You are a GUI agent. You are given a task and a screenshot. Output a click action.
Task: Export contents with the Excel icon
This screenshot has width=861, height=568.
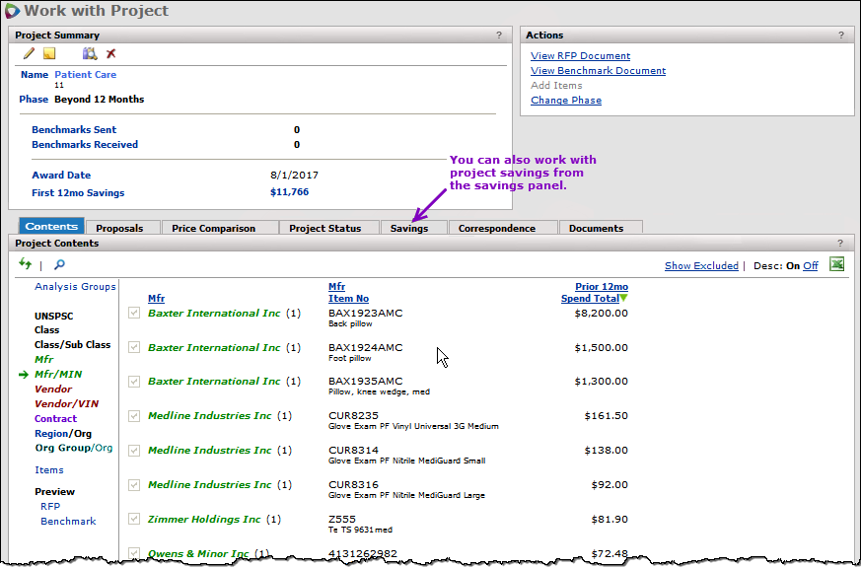[837, 264]
